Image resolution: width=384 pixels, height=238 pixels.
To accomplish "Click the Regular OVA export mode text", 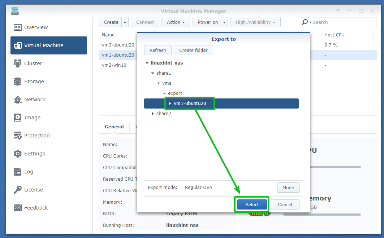I will click(x=198, y=188).
